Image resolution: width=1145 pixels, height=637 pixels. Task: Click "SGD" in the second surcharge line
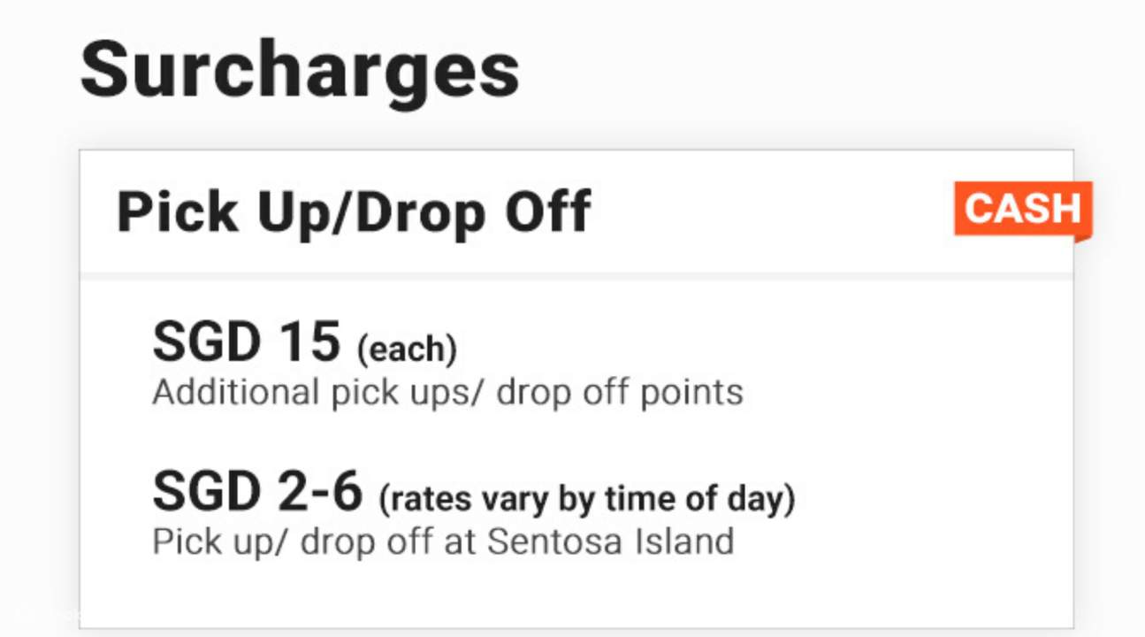pyautogui.click(x=201, y=491)
